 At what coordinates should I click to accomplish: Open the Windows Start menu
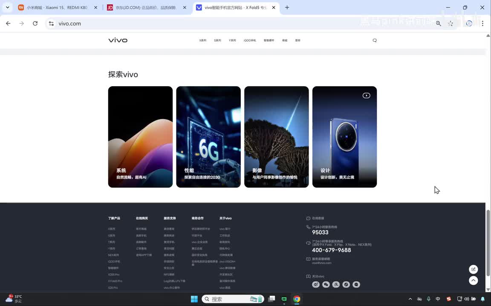tap(194, 299)
